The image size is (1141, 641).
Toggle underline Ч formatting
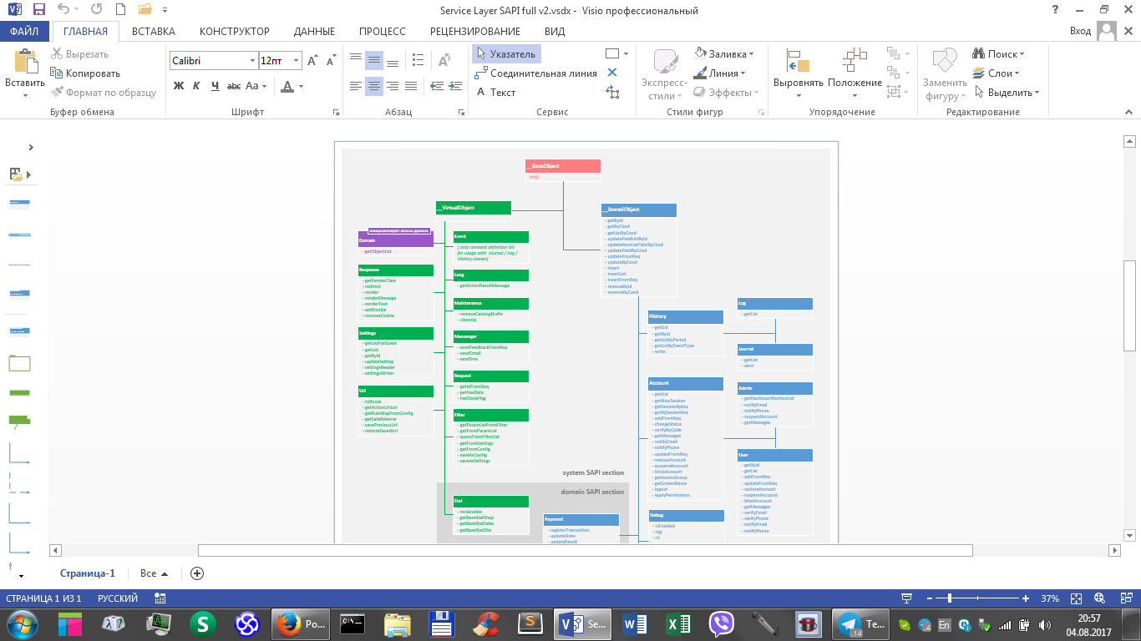216,86
